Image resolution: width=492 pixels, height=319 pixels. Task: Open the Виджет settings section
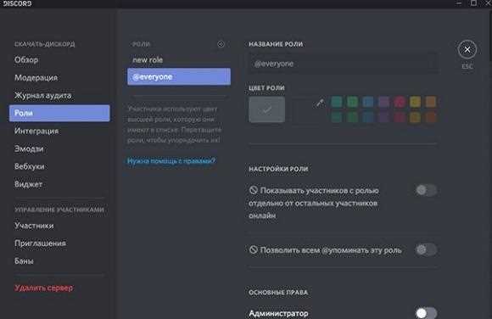tap(28, 184)
